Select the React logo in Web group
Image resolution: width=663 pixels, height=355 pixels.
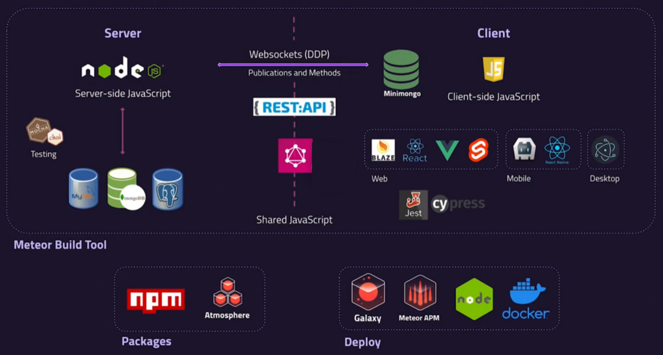coord(415,150)
